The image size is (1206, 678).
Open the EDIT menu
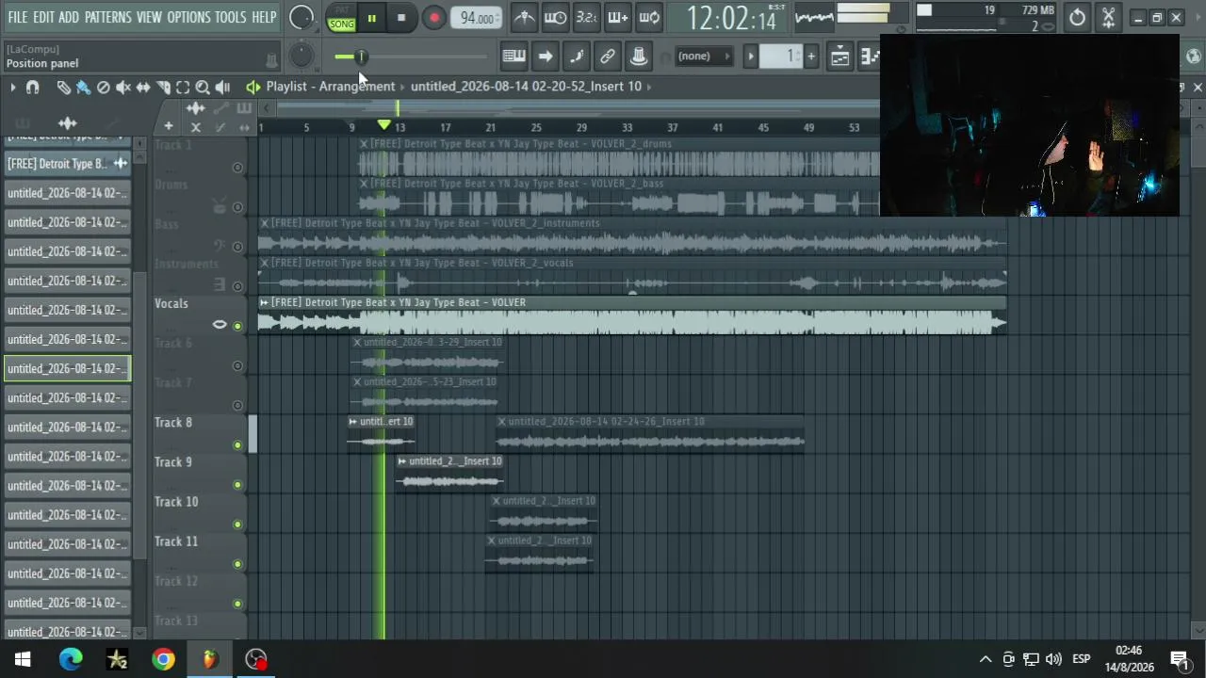coord(44,18)
